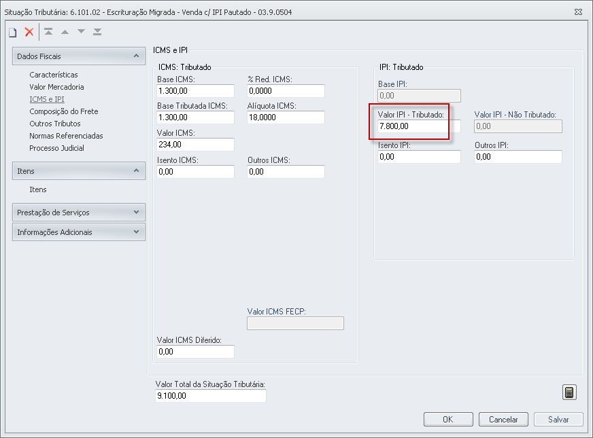Screen dimensions: 593x438
Task: Click the Cancelar button
Action: pos(503,420)
